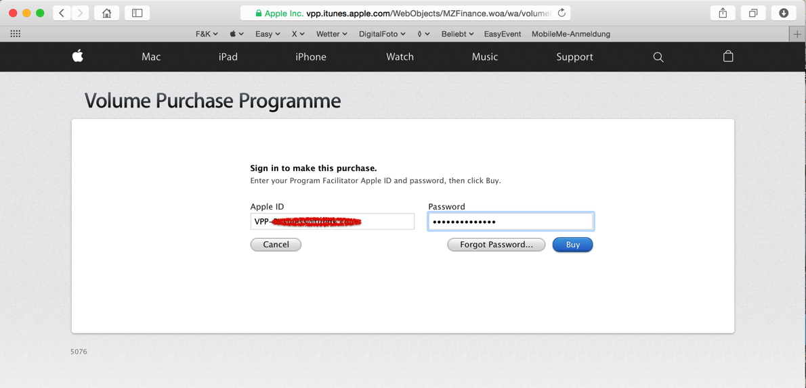Open the Downloads list icon

click(784, 13)
